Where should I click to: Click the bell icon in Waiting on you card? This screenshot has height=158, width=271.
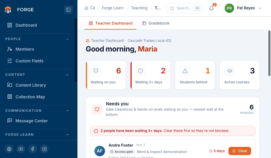click(96, 71)
